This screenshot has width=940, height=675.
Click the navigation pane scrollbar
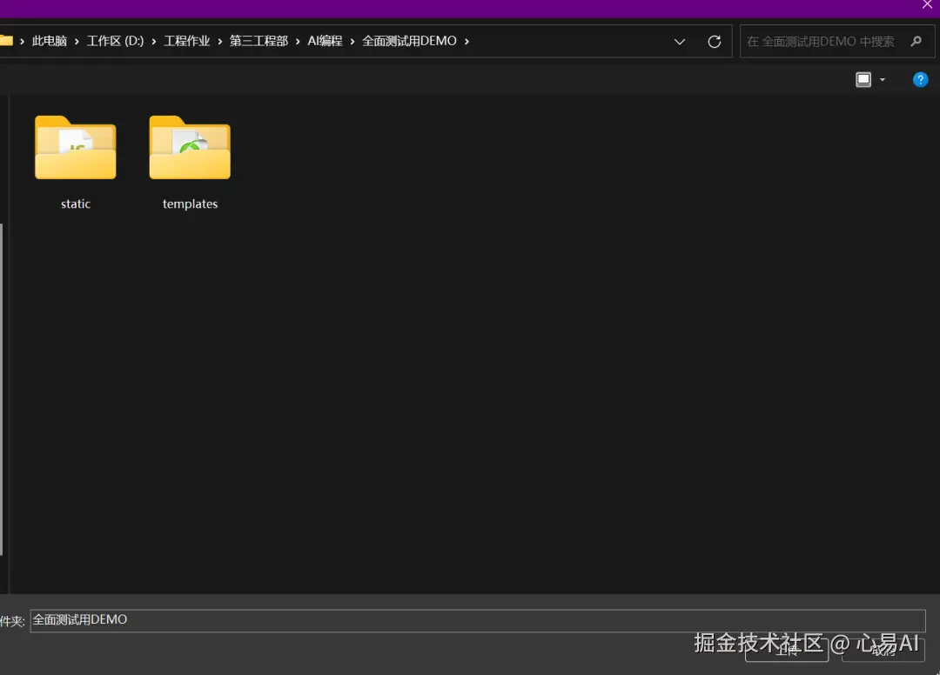coord(2,390)
